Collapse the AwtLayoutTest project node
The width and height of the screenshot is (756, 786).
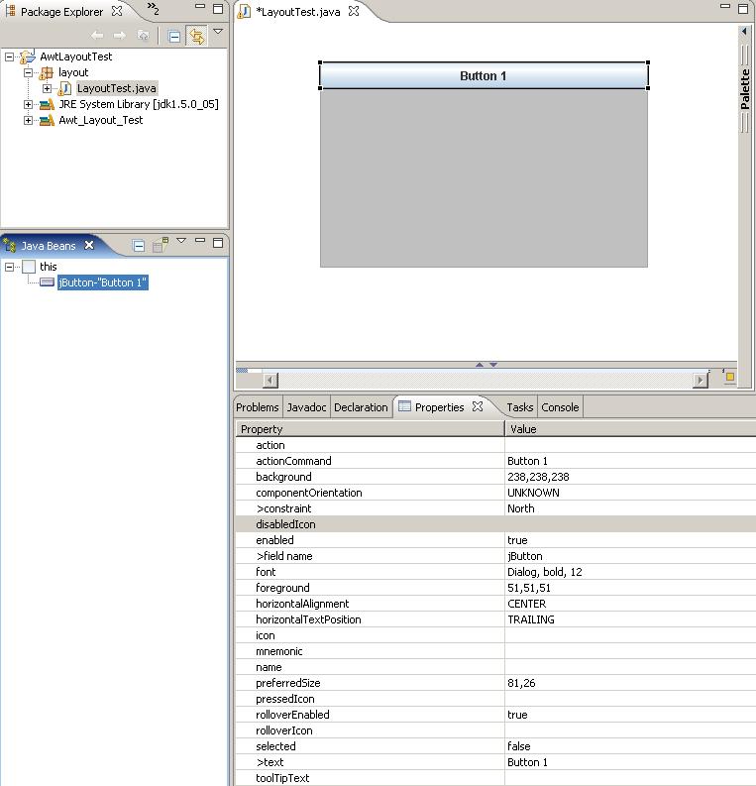tap(10, 56)
